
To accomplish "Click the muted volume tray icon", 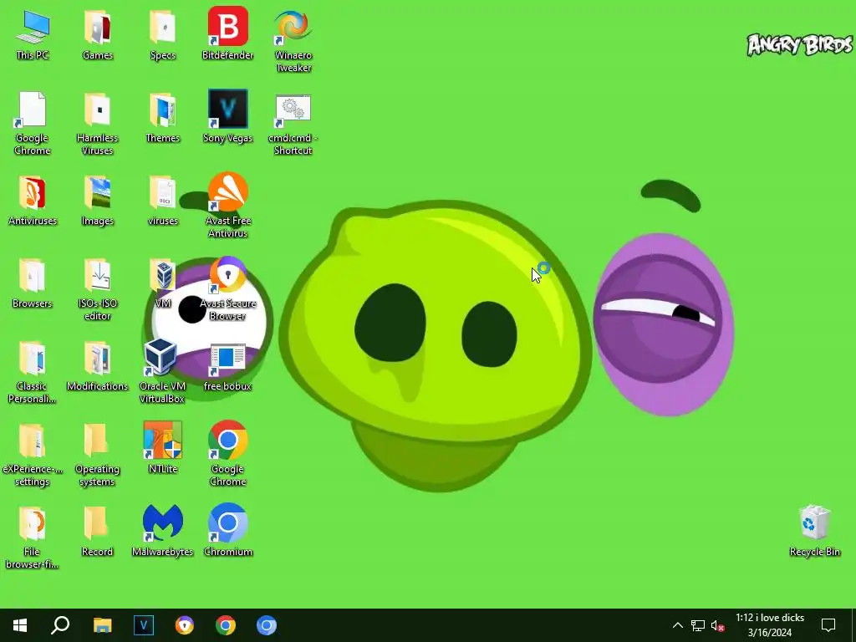I will [x=718, y=625].
